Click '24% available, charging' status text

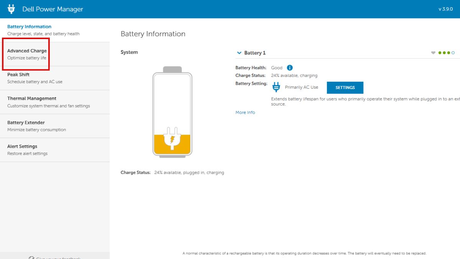click(x=294, y=76)
